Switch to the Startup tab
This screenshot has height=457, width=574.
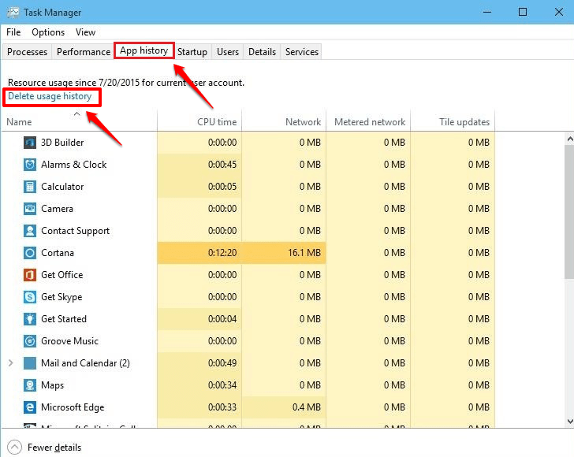pos(192,51)
